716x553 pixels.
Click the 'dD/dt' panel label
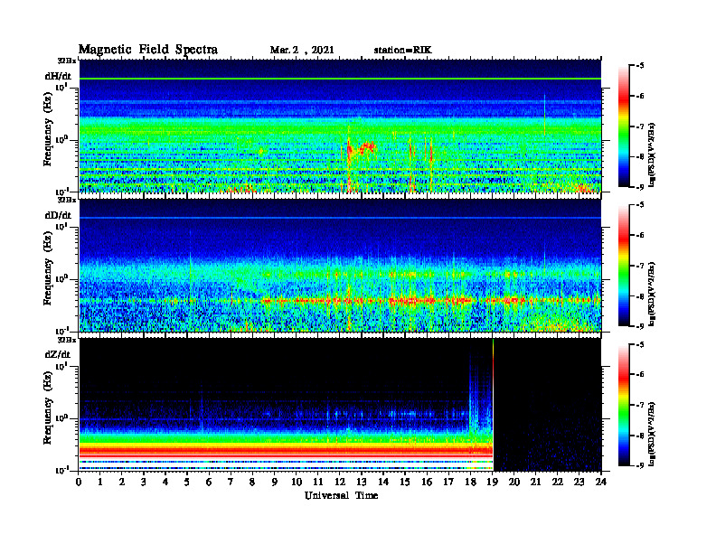[58, 215]
